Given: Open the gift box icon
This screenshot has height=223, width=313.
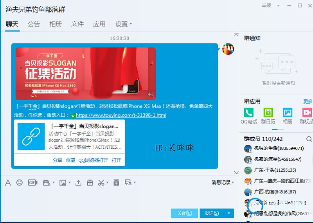Looking at the screenshot, I should (x=90, y=182).
